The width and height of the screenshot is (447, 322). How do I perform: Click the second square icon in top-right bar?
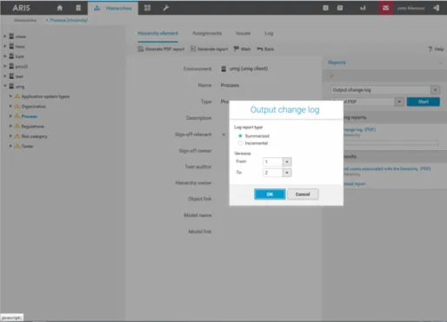click(x=340, y=8)
